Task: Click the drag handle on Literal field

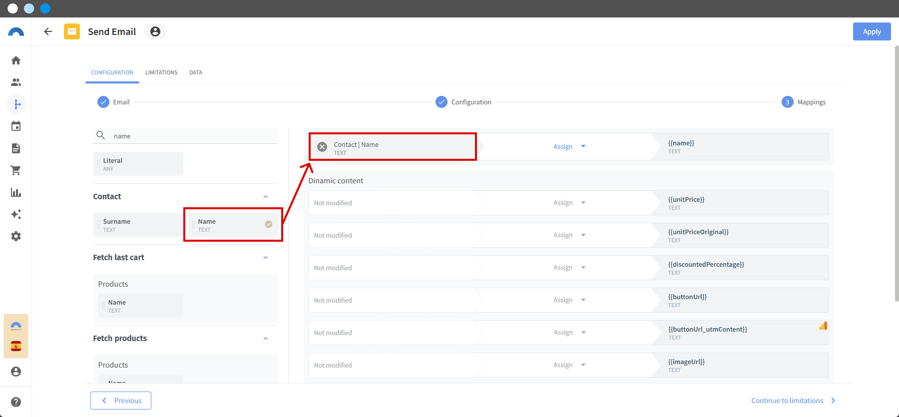Action: point(98,164)
